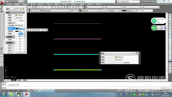Toggle Dynamic UCS in status bar

(45, 91)
